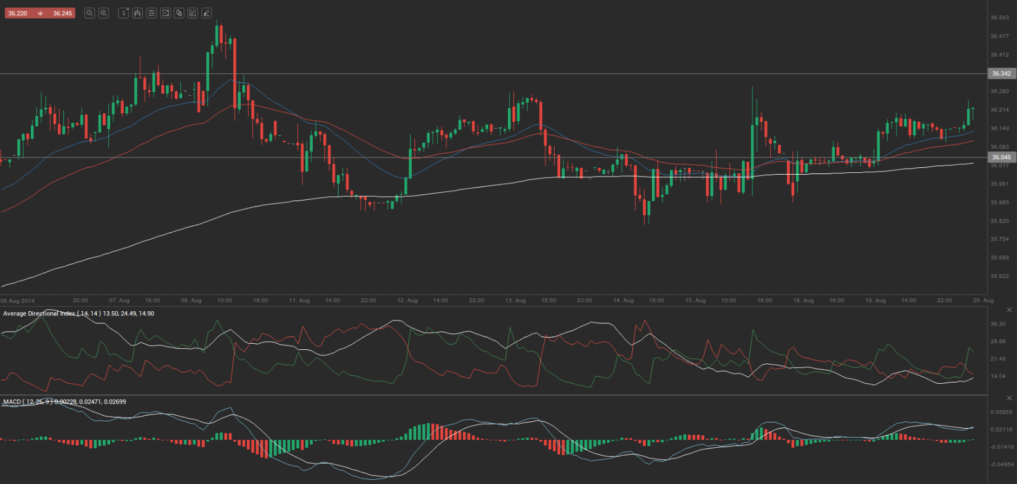This screenshot has width=1017, height=484.
Task: Select the eraser/highlighter drawing tool
Action: pos(206,13)
